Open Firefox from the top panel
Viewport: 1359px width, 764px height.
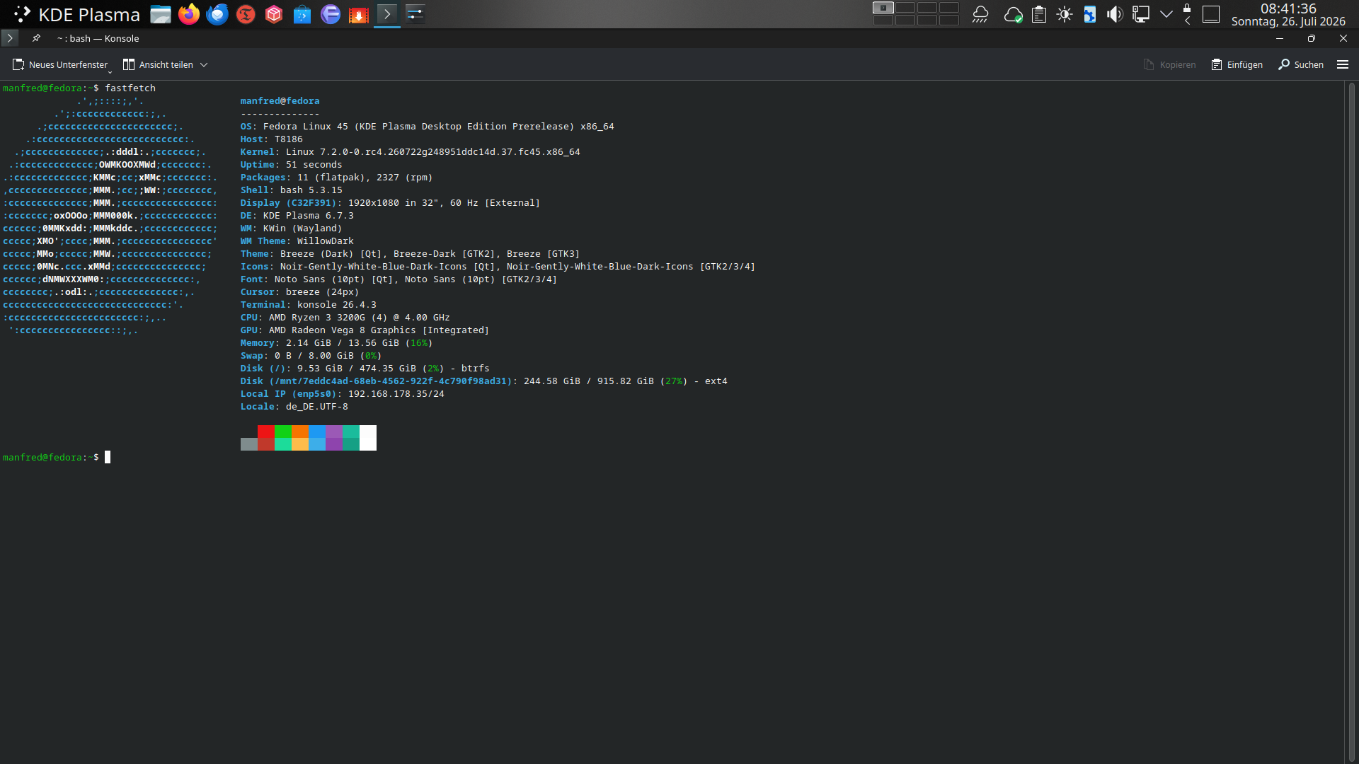click(189, 14)
